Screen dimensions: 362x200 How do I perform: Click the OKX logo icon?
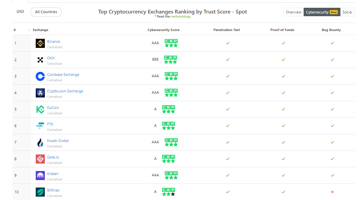tap(40, 60)
